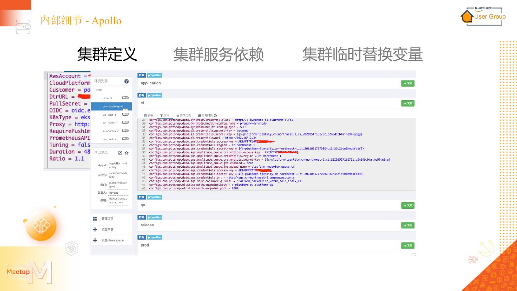Viewport: 517px width, 291px height.
Task: Click the 集群临时替换变量 heading on slide
Action: (x=362, y=54)
